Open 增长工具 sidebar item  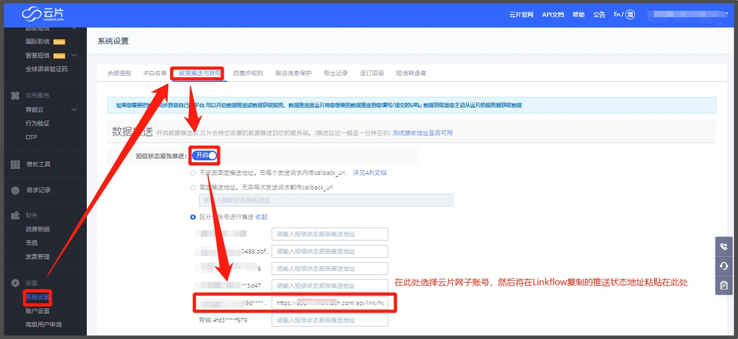(38, 164)
